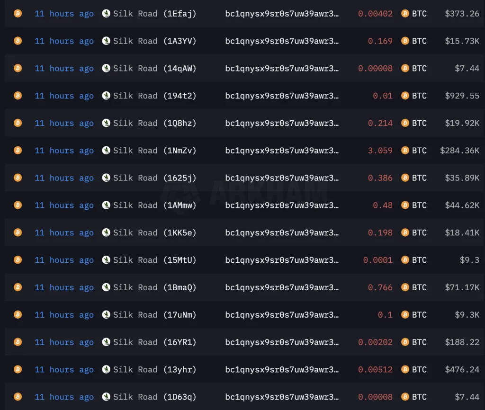Click the Silk Road entity icon beside 1NmZv
Viewport: 485px width, 410px height.
point(106,151)
